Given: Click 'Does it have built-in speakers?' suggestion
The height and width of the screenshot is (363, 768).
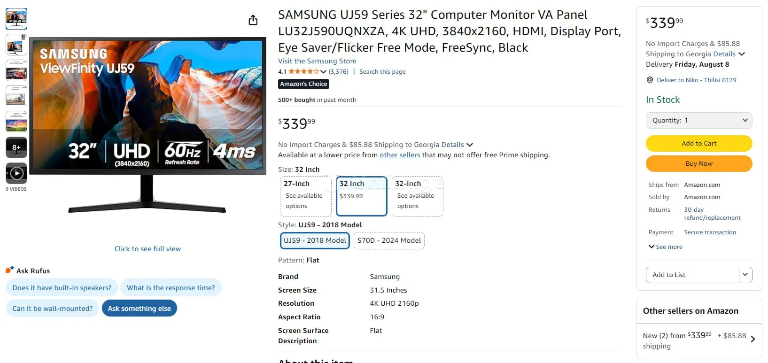Looking at the screenshot, I should 62,288.
